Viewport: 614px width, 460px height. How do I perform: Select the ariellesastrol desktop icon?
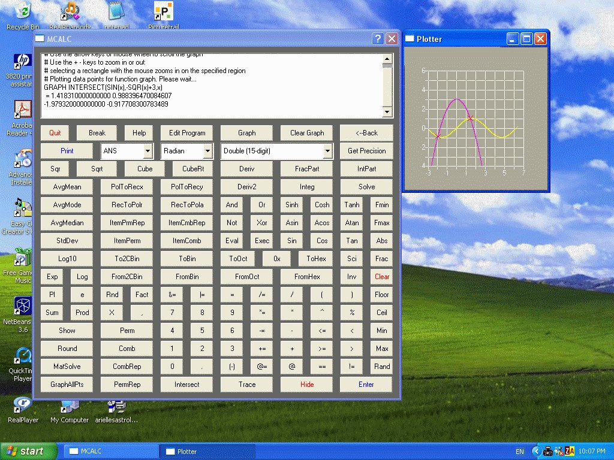pos(116,412)
